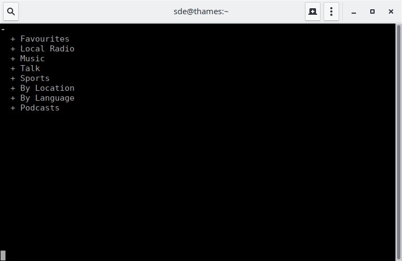Select the By Language entry

pyautogui.click(x=48, y=98)
